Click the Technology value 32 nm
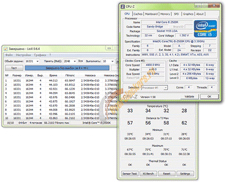 pyautogui.click(x=148, y=35)
